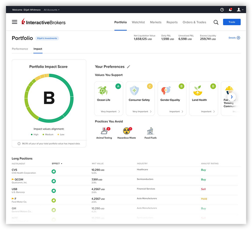
Task: Edit preferences with the pencil icon
Action: [x=129, y=67]
